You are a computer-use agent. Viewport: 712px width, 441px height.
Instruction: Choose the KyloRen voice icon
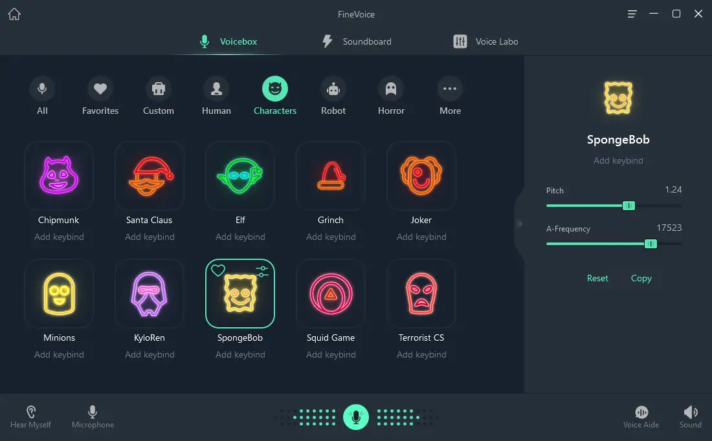(150, 294)
